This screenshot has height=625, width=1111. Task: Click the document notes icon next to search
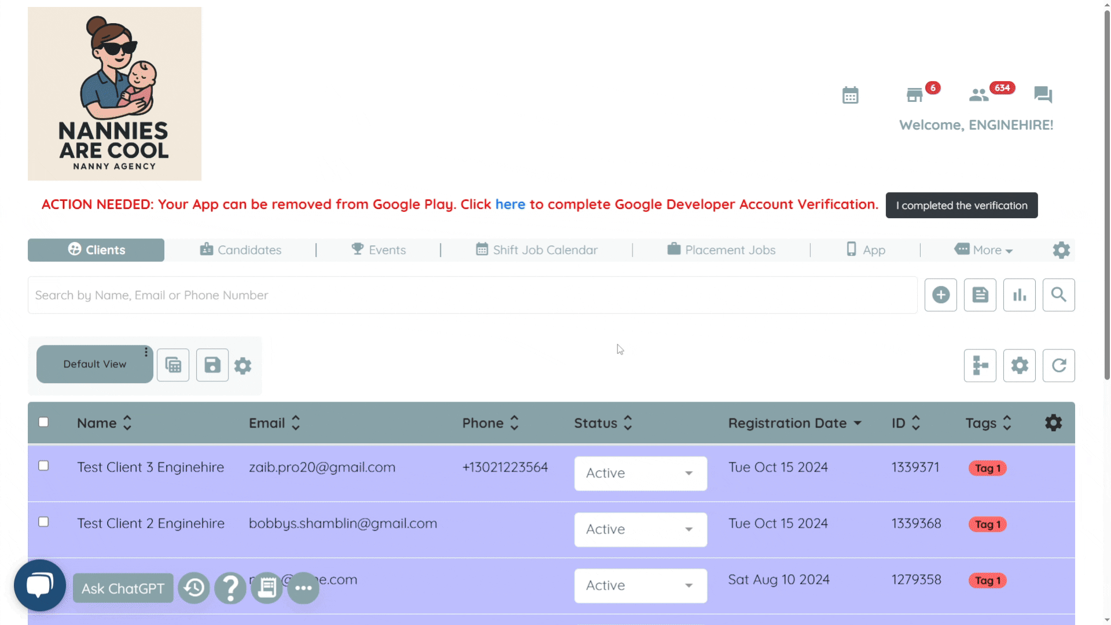pyautogui.click(x=980, y=295)
